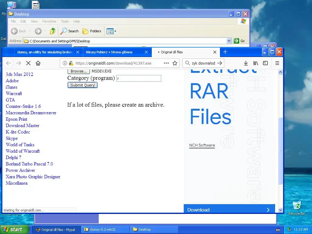Open the Adobe category link
The image size is (312, 234).
(12, 80)
